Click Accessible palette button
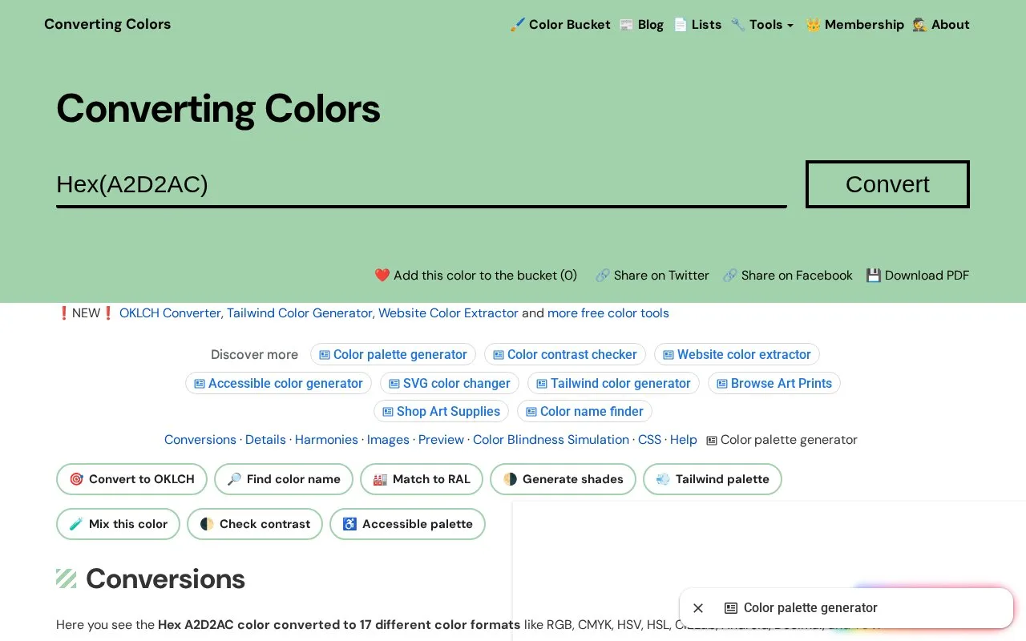1026x641 pixels. click(x=407, y=524)
